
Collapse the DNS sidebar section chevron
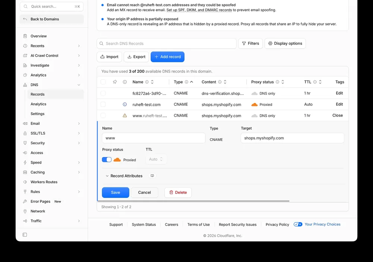coord(79,85)
